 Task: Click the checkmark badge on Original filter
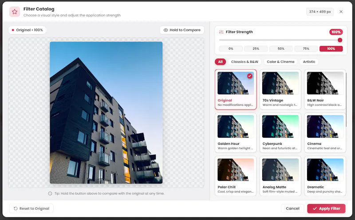pyautogui.click(x=250, y=76)
